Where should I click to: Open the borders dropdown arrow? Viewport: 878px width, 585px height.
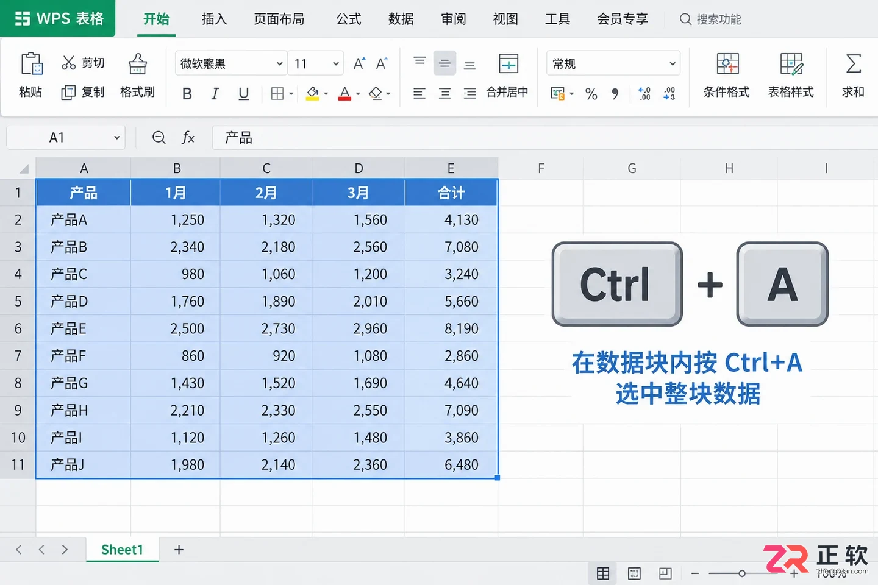[291, 94]
